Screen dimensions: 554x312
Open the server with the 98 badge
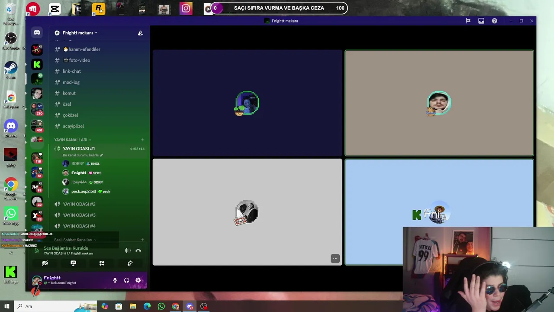coord(37,186)
